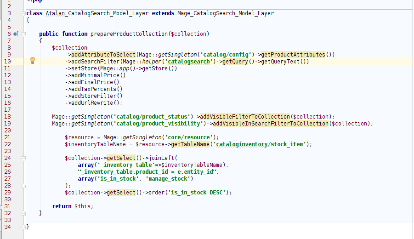Collapse the prepareProductCollection function fold marker
The height and width of the screenshot is (239, 414).
coord(23,34)
